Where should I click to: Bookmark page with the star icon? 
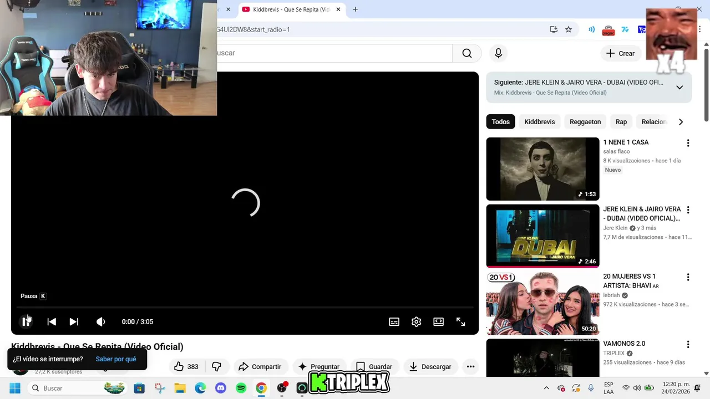click(569, 29)
